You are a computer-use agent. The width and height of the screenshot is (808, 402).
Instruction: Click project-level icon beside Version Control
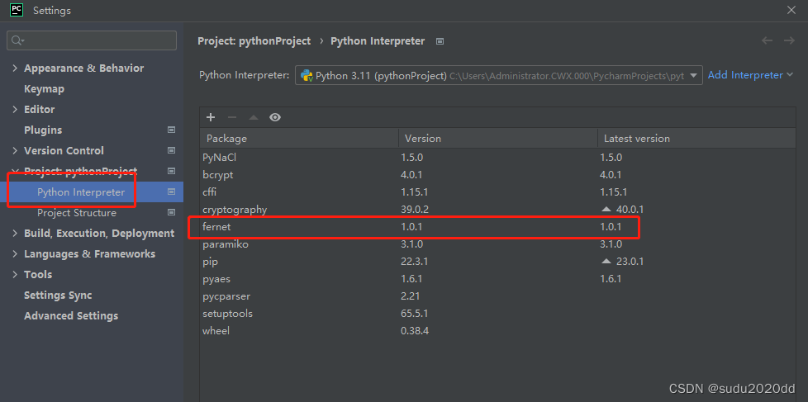point(172,150)
